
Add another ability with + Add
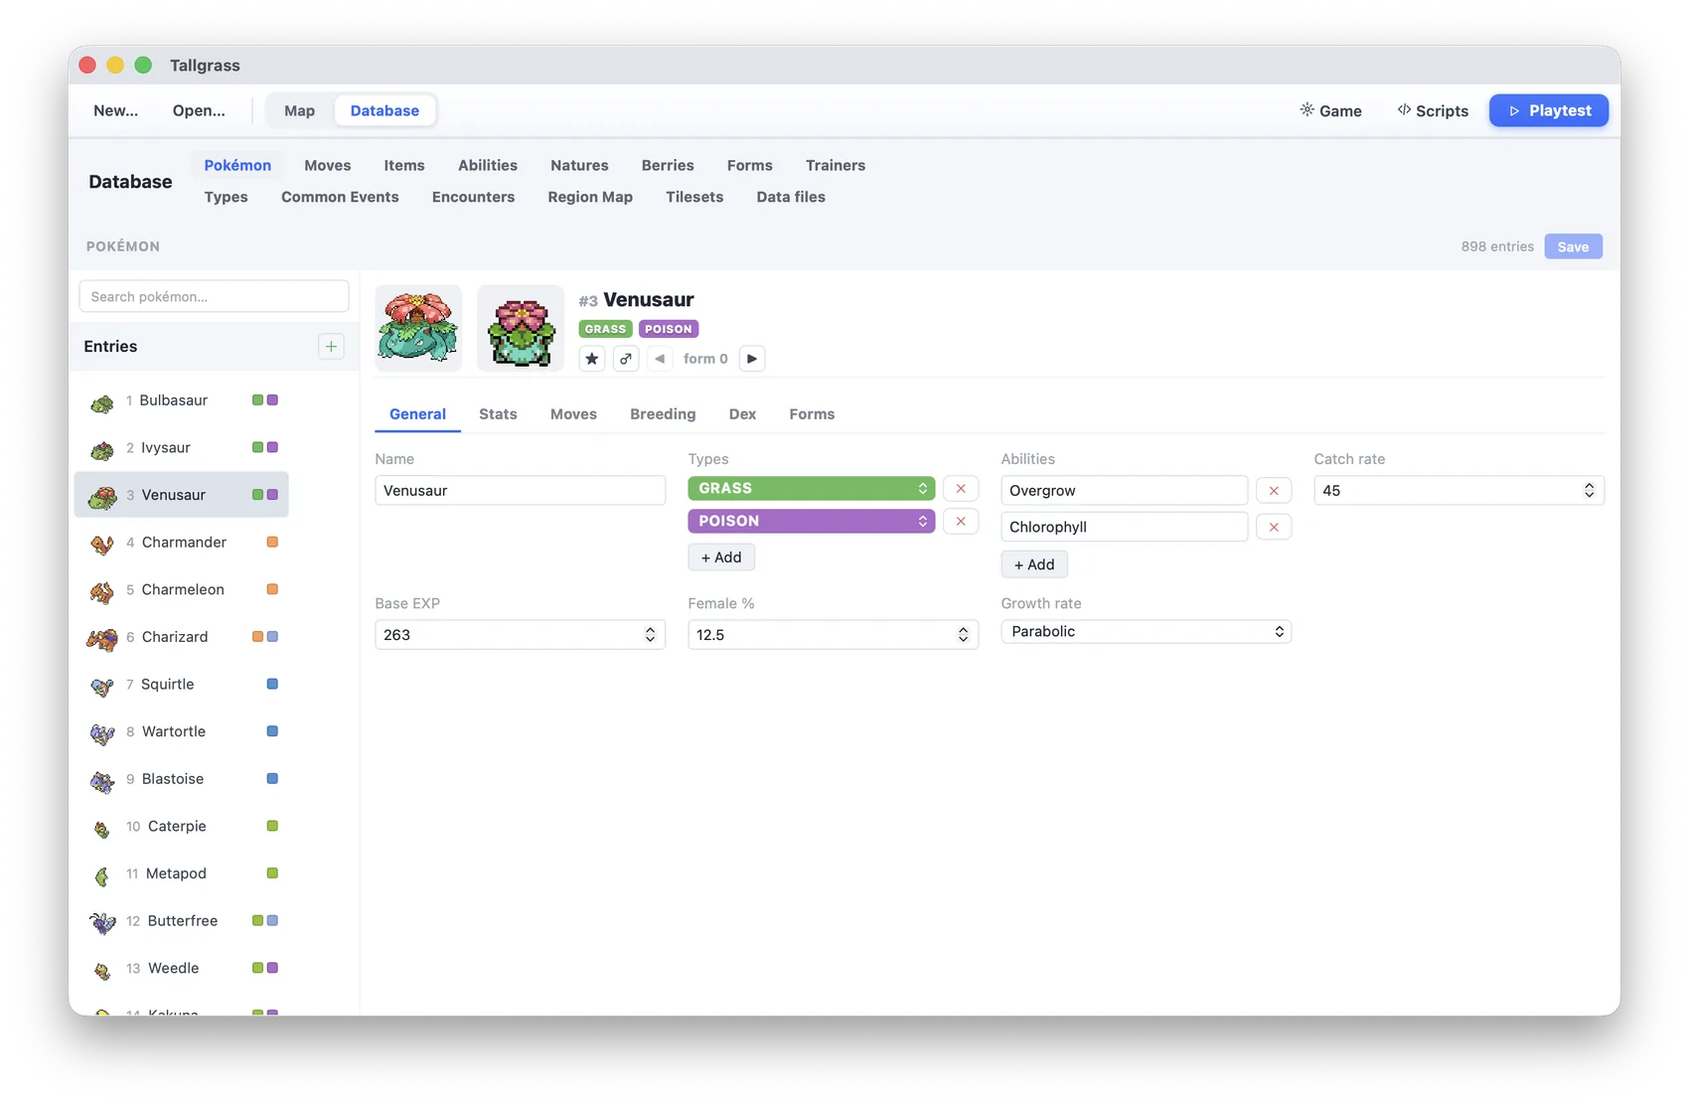(x=1034, y=564)
